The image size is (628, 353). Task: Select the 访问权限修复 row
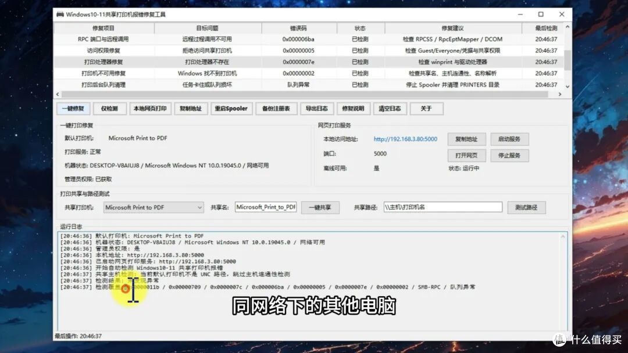click(309, 51)
